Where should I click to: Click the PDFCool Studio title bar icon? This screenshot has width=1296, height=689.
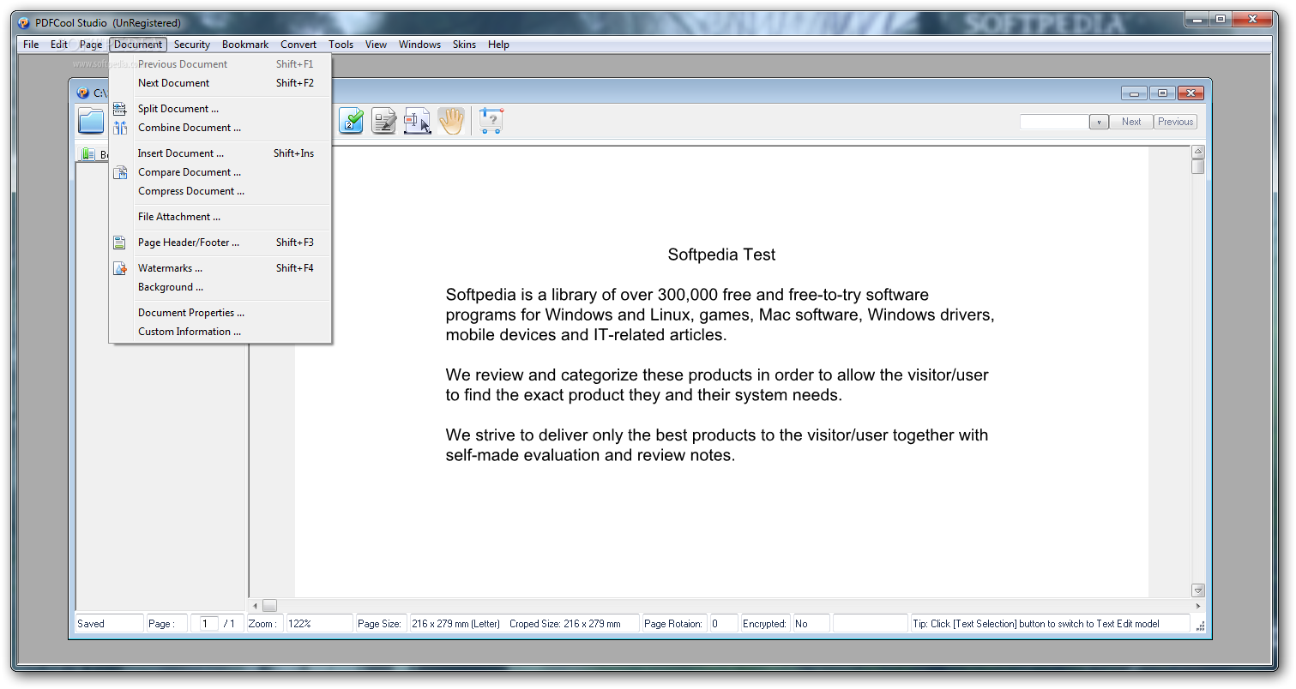[25, 22]
